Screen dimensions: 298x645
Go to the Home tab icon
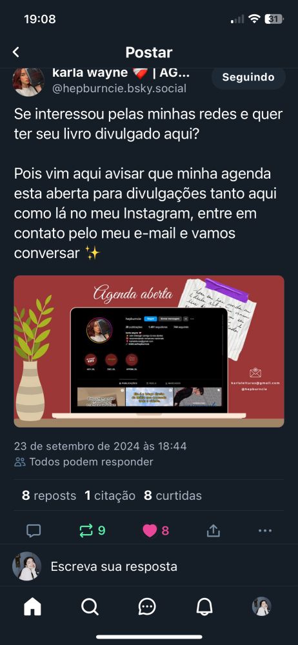[32, 606]
